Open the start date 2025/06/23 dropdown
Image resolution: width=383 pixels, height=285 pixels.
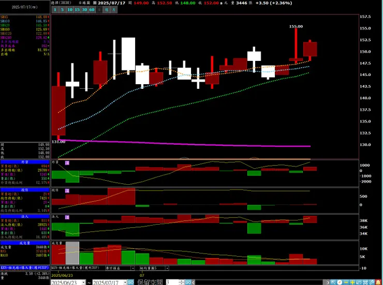pos(83,282)
